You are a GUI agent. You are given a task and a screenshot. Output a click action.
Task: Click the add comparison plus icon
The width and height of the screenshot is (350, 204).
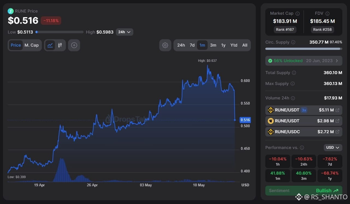tap(74, 45)
